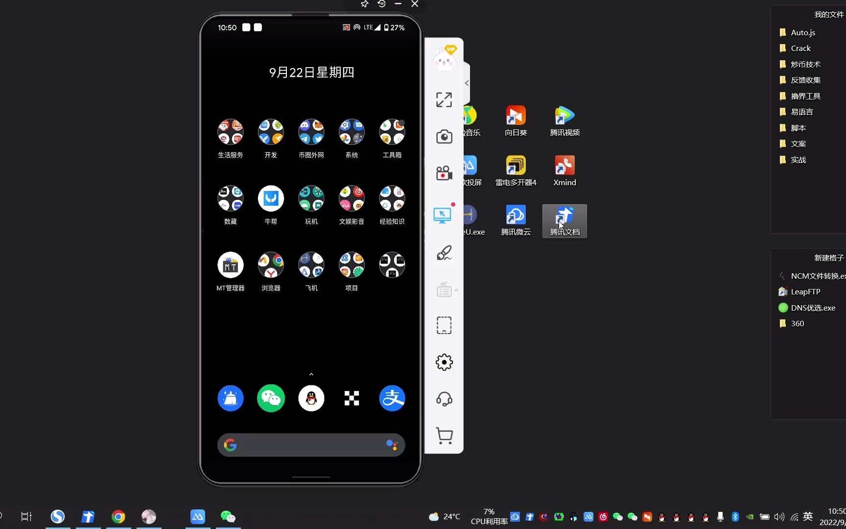Image resolution: width=846 pixels, height=529 pixels.
Task: Take a screenshot with the camera icon
Action: click(x=444, y=137)
